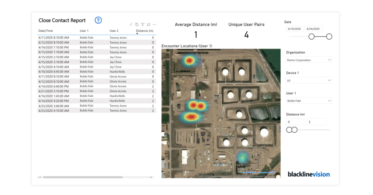373x195 pixels.
Task: Click the blacklinevision logo
Action: [x=308, y=174]
